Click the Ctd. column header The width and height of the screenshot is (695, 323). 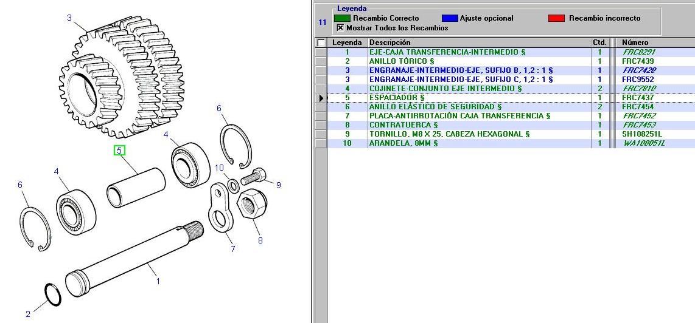pyautogui.click(x=599, y=42)
